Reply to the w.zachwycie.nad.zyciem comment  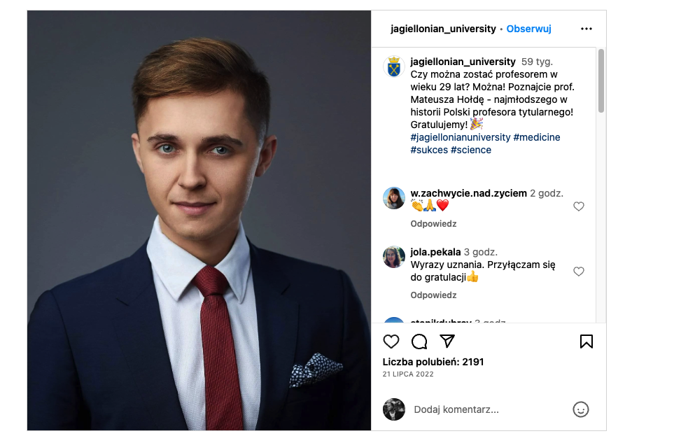point(433,224)
